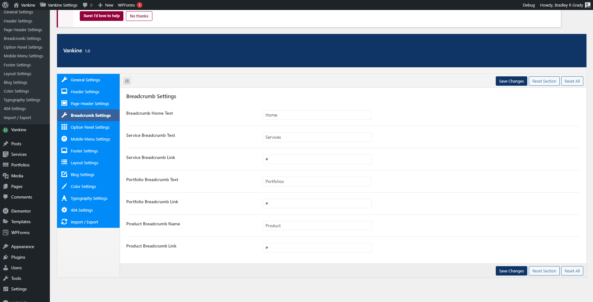Click the expand all options panel icon
Screen dimensions: 593x302
[127, 81]
